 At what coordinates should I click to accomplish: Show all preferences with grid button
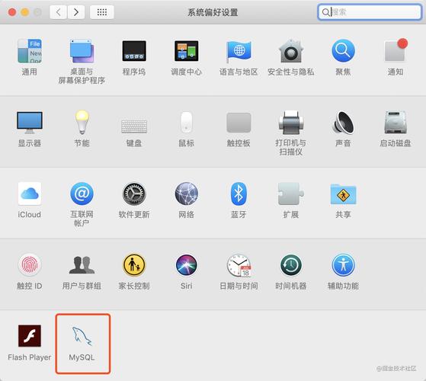(x=102, y=12)
